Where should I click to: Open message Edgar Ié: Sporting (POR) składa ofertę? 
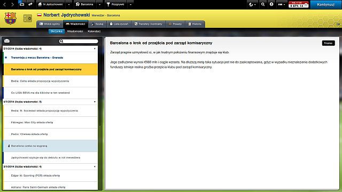(x=50, y=175)
